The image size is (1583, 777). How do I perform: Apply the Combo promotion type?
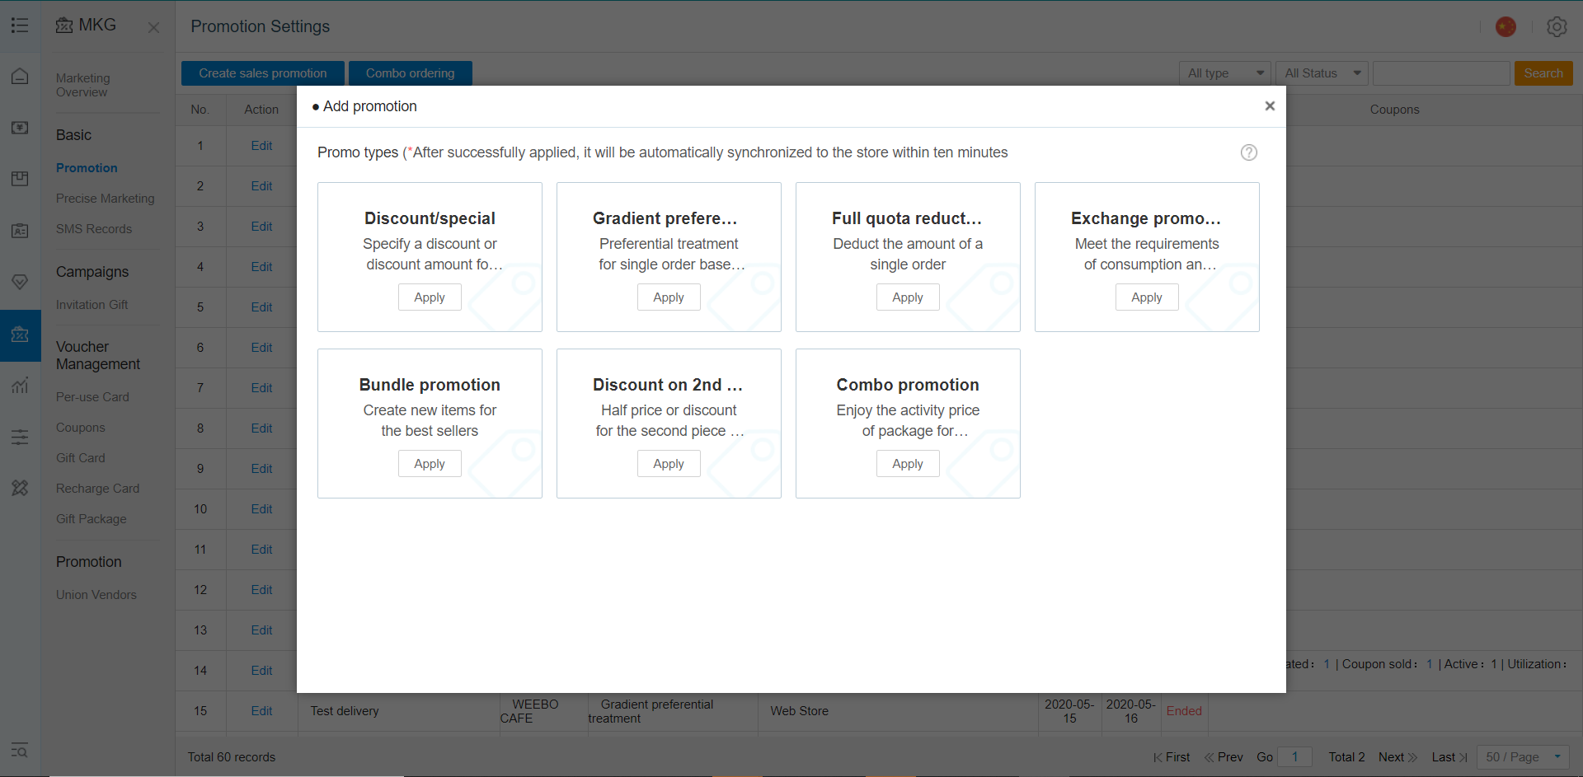[908, 464]
